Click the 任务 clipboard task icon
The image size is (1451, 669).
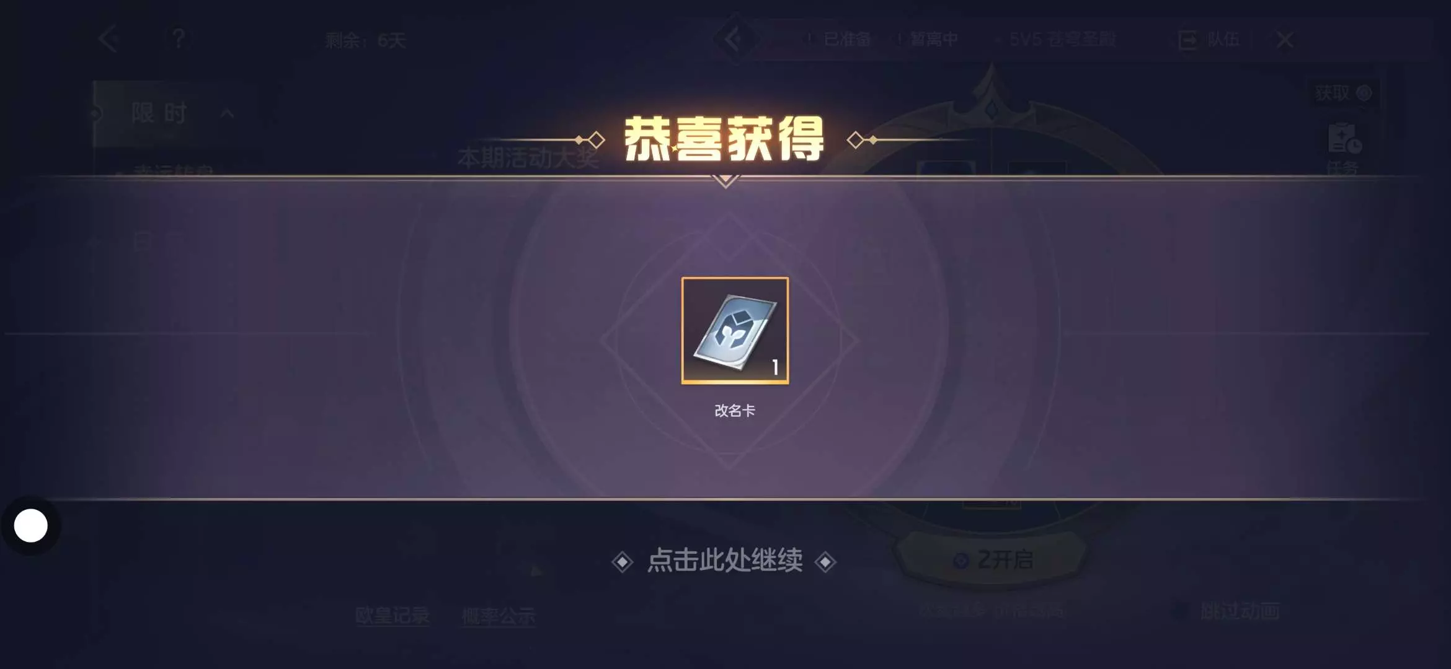[1343, 149]
